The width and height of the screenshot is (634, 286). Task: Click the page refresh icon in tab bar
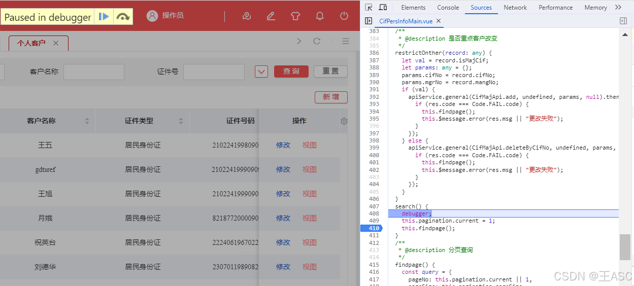(317, 41)
